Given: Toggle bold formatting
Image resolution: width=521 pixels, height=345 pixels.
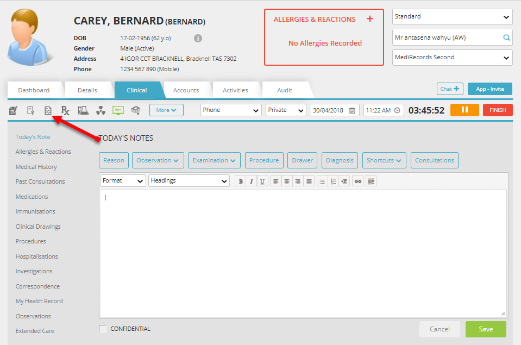Looking at the screenshot, I should point(241,181).
